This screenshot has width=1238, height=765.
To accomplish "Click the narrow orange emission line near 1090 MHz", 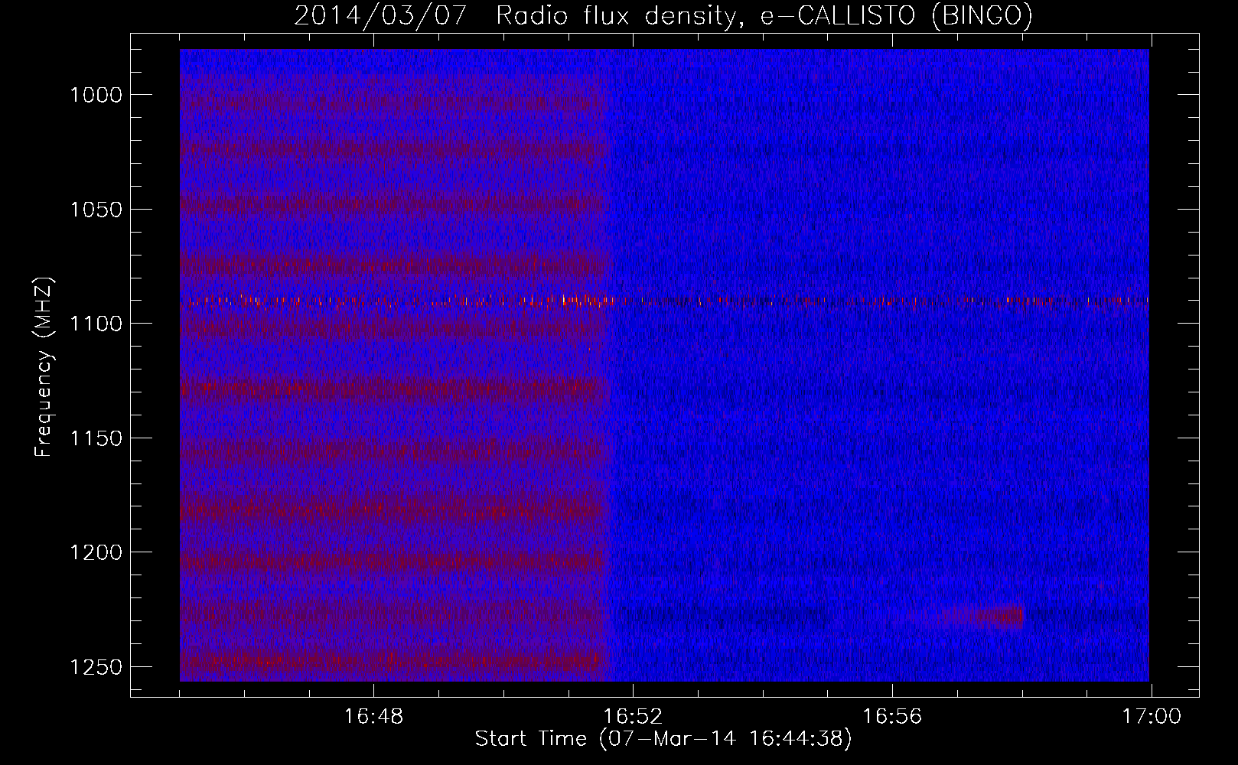I will [664, 301].
